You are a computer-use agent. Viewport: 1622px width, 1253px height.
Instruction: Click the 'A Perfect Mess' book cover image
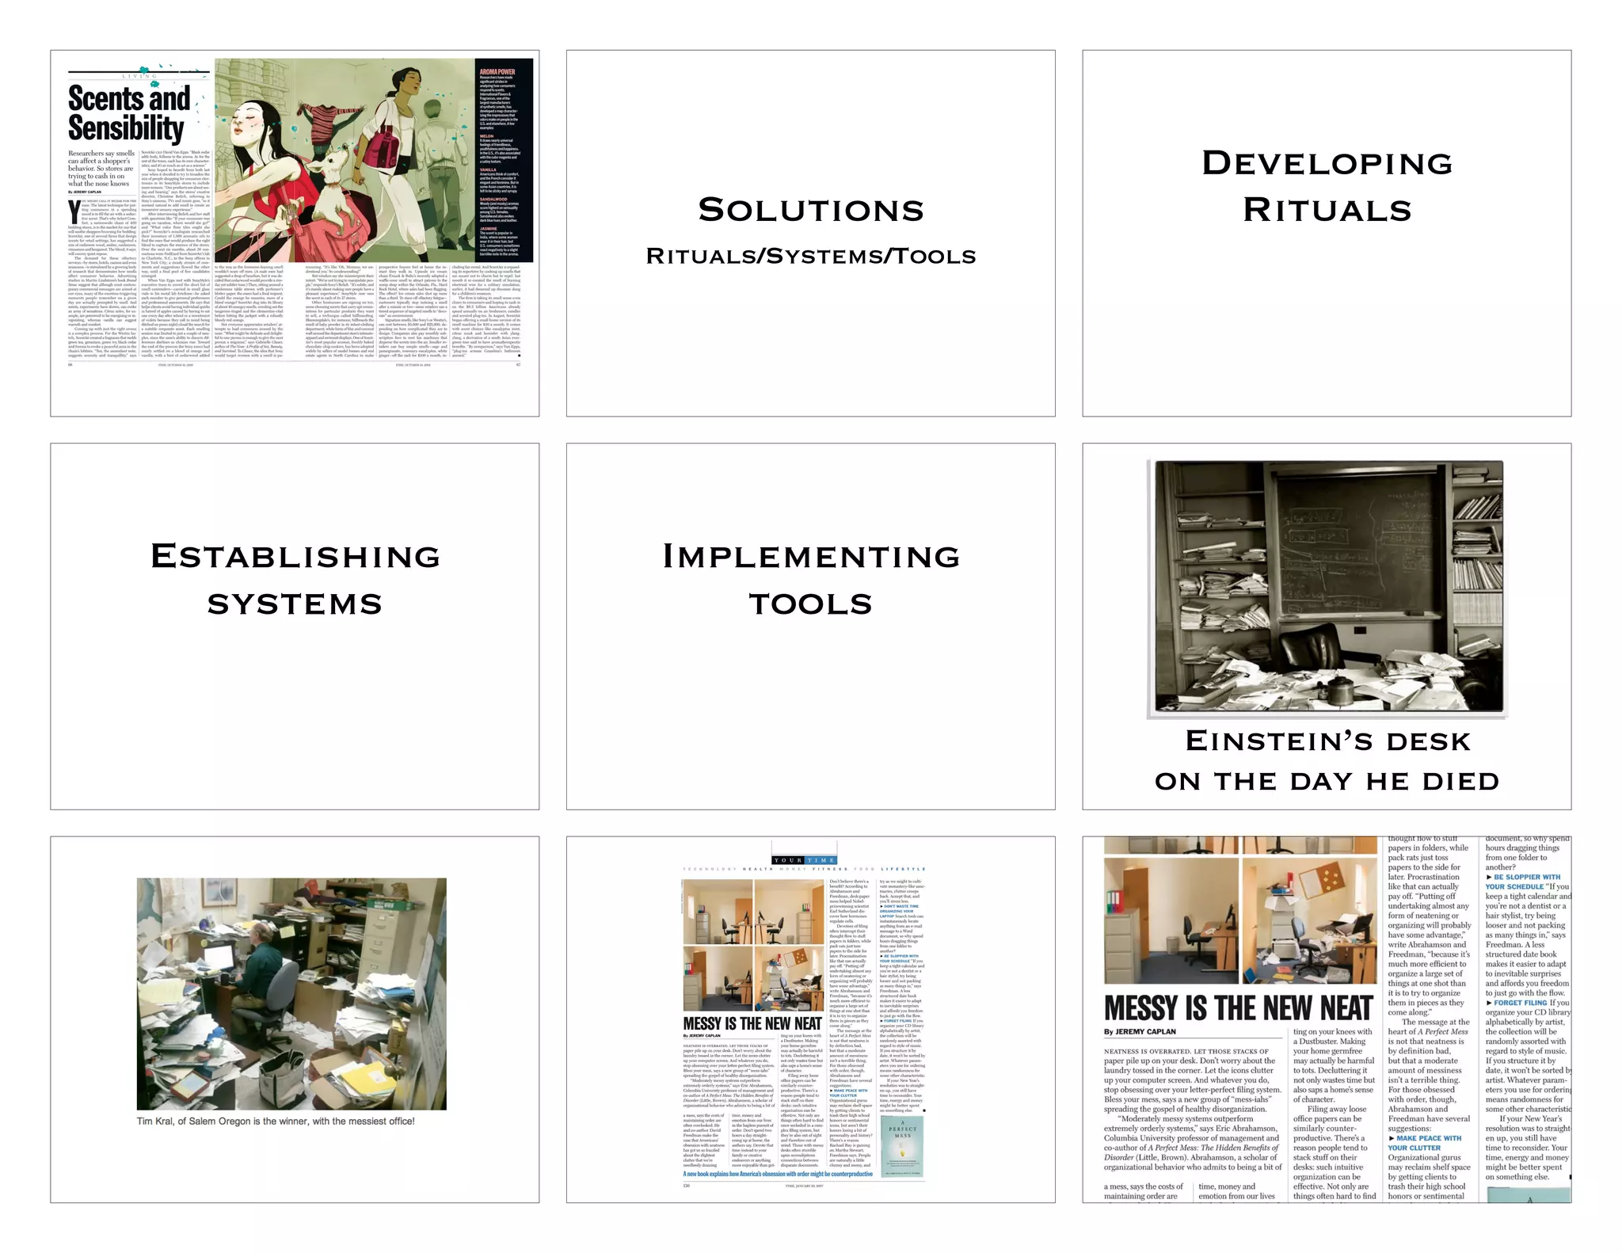(x=902, y=1145)
